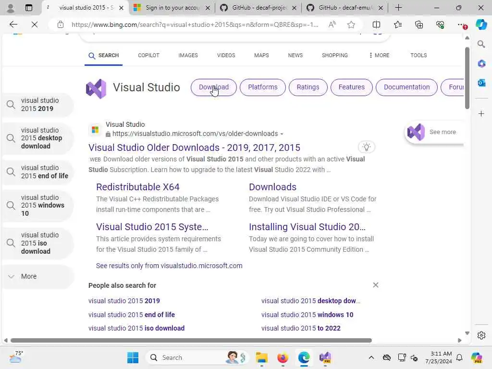
Task: Click the Documentation pill button
Action: coord(406,87)
